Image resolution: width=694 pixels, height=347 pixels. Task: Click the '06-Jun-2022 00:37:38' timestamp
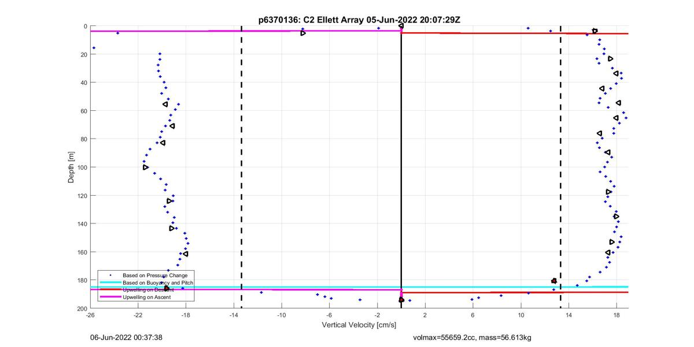coord(126,337)
